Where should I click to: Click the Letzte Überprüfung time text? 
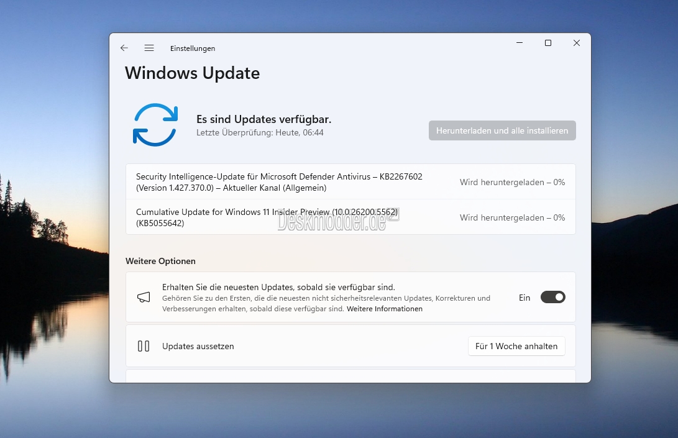(x=260, y=133)
